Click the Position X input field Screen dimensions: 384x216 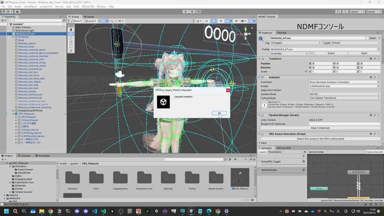322,64
